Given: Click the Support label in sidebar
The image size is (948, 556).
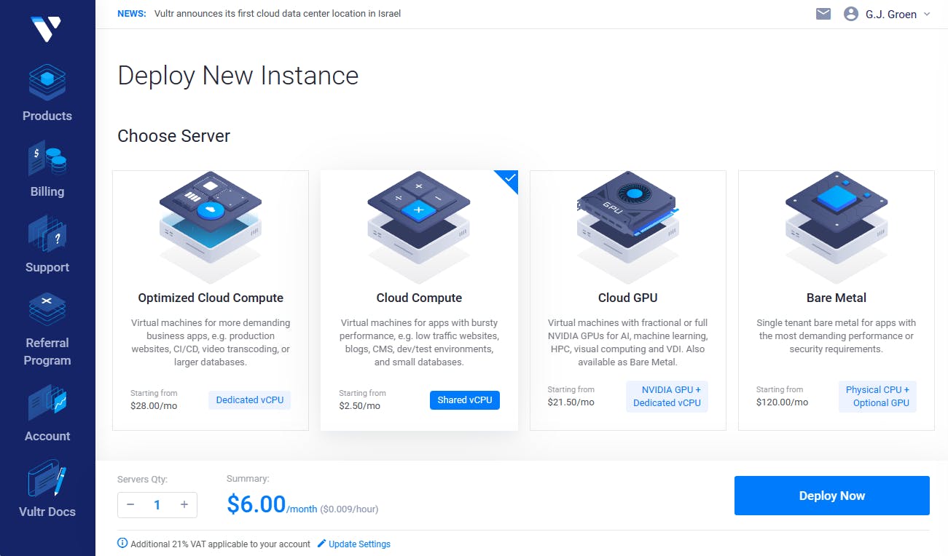Looking at the screenshot, I should 47,267.
